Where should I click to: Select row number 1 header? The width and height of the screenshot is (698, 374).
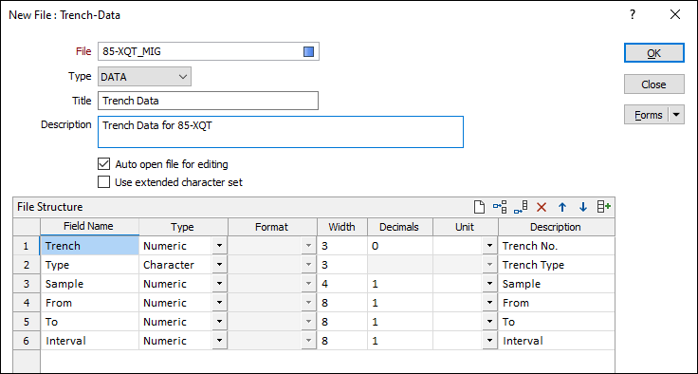tap(27, 246)
